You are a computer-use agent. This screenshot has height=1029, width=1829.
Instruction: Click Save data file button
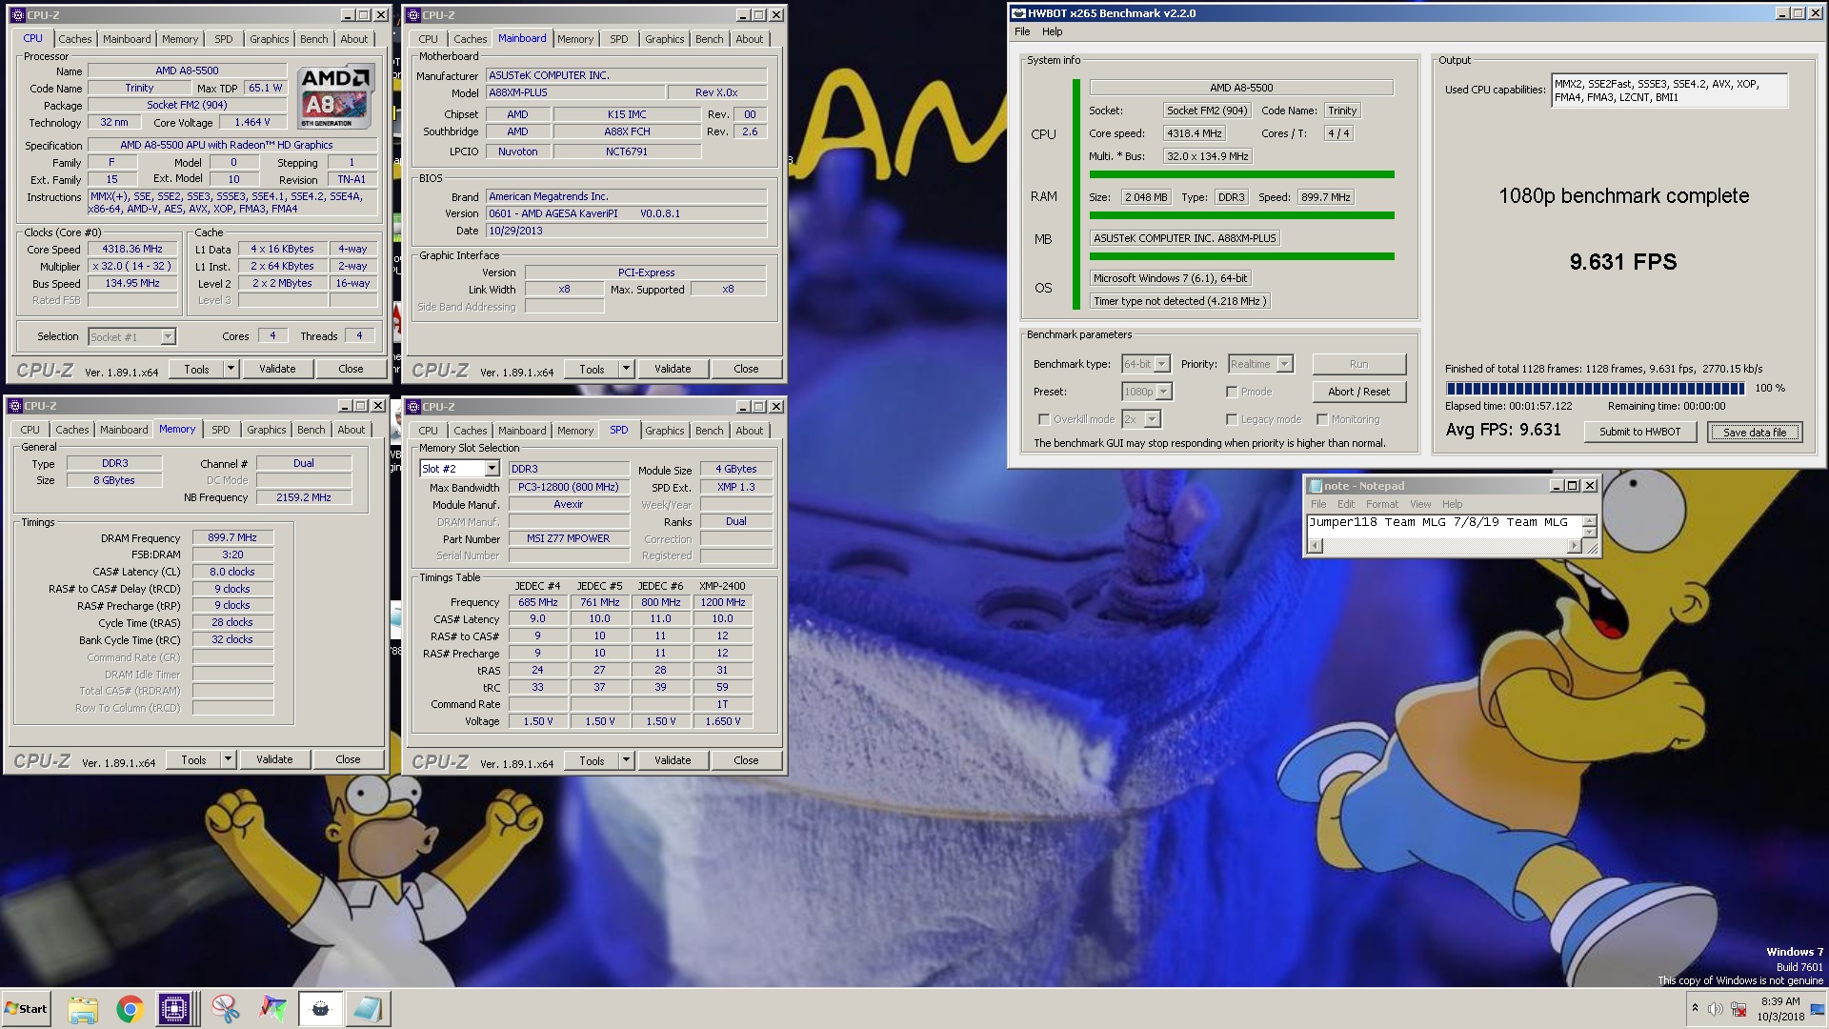tap(1754, 432)
